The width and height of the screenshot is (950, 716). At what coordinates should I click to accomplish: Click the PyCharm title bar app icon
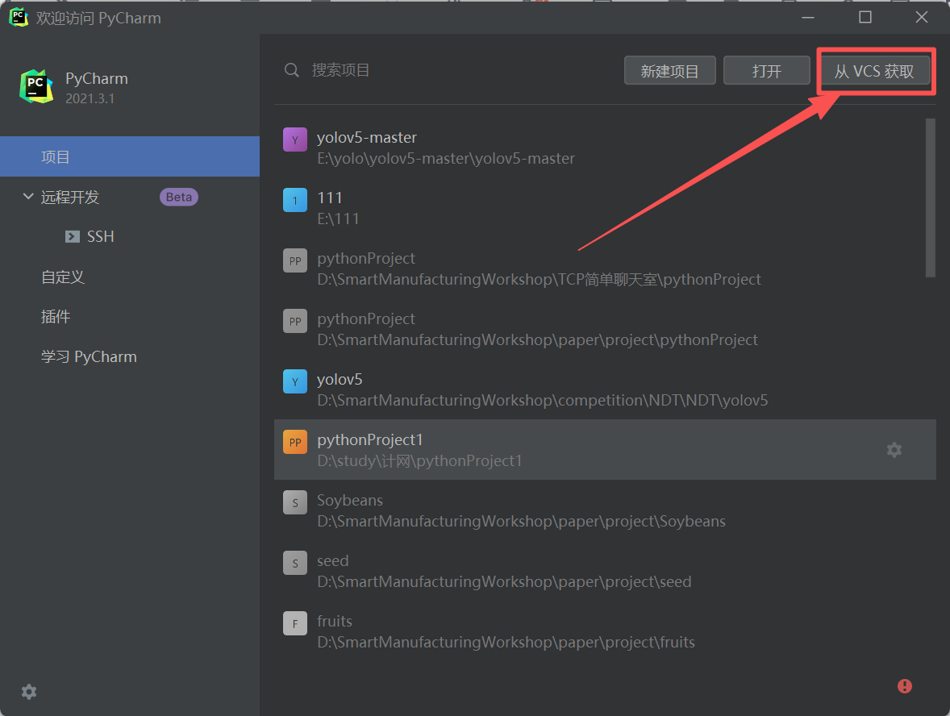(19, 18)
